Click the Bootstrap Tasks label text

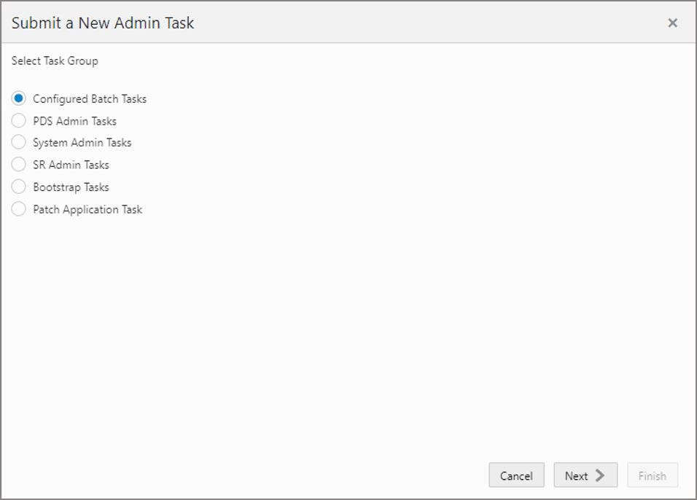(x=71, y=187)
